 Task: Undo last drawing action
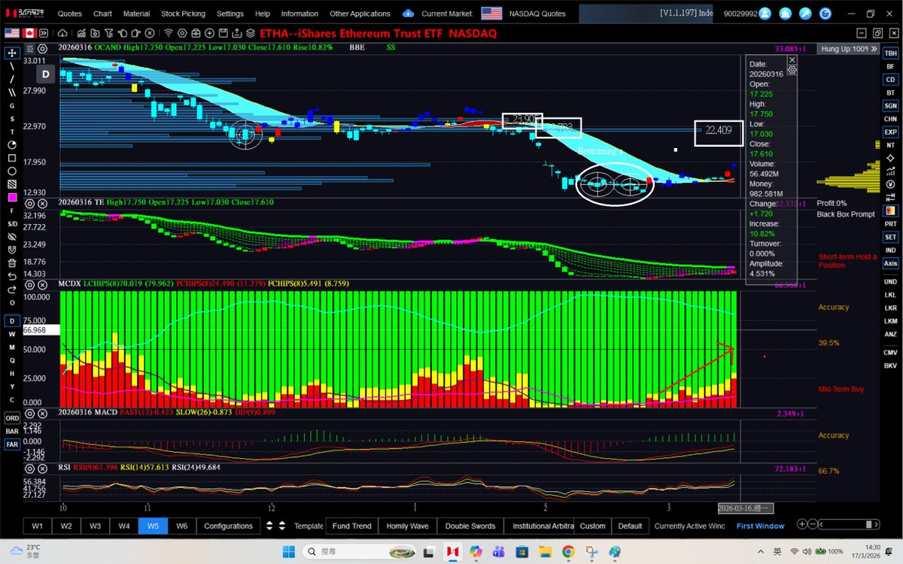[11, 275]
